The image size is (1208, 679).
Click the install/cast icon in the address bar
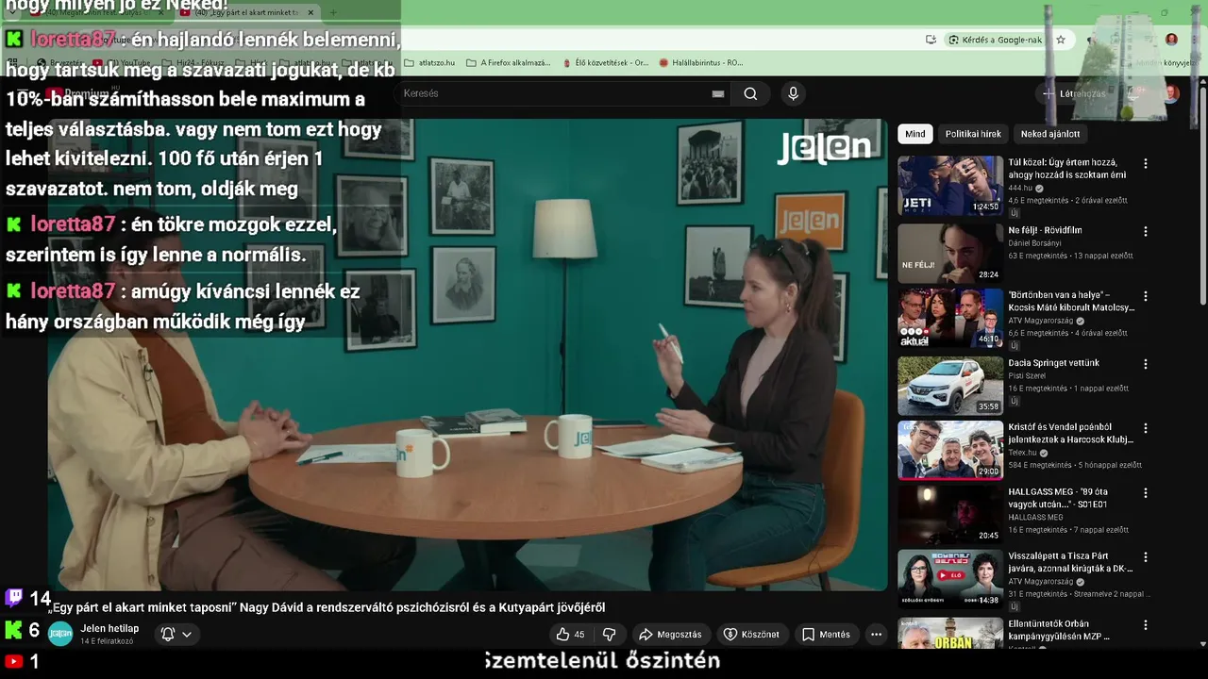931,40
